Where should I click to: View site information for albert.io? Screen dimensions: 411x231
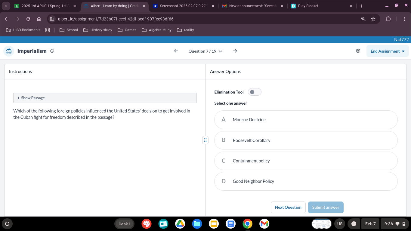pyautogui.click(x=52, y=19)
